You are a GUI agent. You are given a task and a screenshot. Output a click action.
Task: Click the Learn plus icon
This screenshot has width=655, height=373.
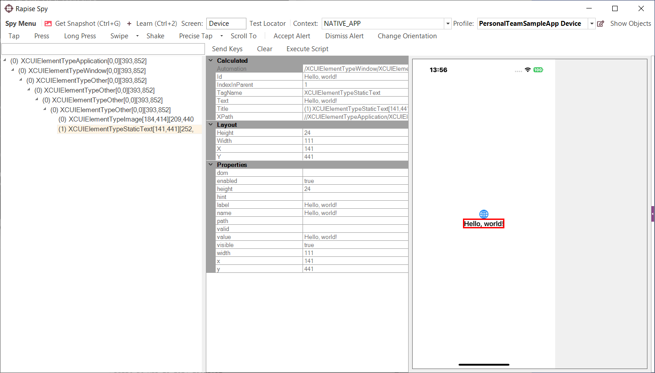point(129,24)
